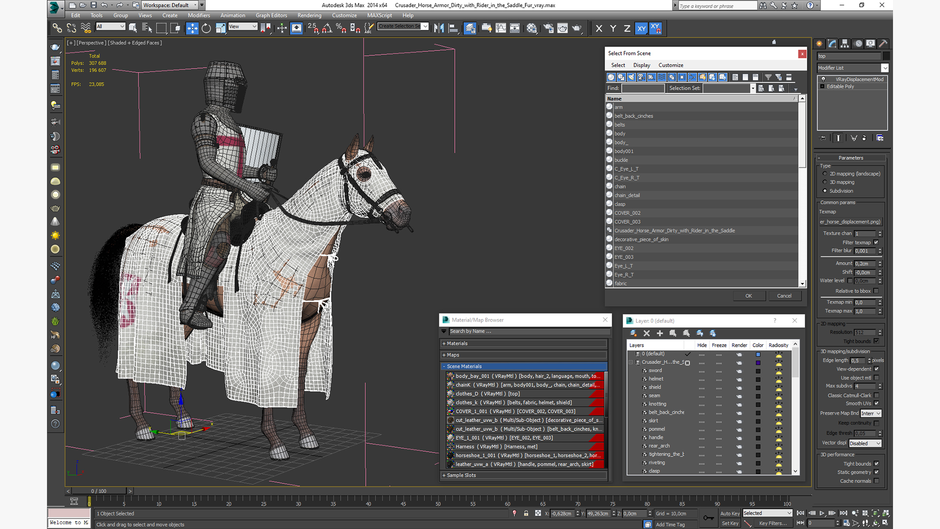Delete highlighted layer with X icon
The width and height of the screenshot is (940, 529).
646,333
